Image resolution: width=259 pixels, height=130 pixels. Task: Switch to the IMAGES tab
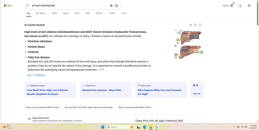coord(66,13)
